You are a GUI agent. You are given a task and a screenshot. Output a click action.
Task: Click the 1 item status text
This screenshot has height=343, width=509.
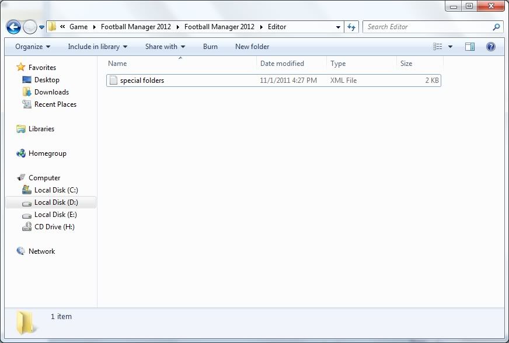point(61,317)
